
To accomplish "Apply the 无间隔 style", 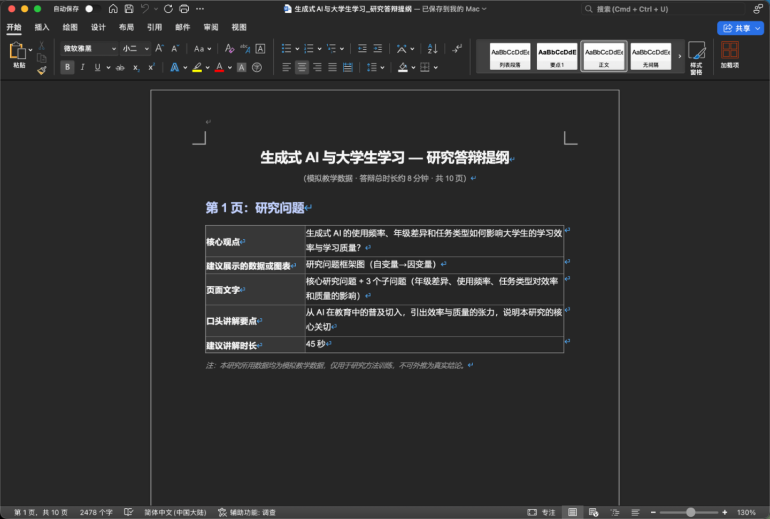I will 651,56.
